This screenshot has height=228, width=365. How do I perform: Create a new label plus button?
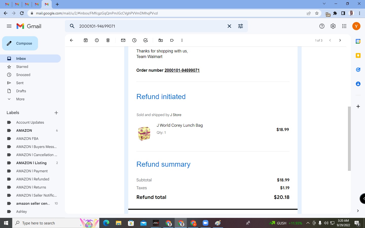56,113
